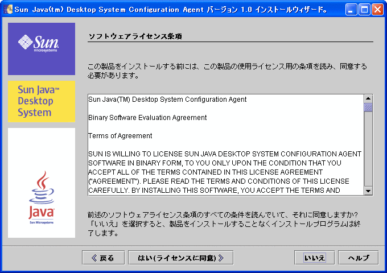Click the intro text starting この製品をインストールする前には
The image size is (387, 273).
[x=227, y=71]
